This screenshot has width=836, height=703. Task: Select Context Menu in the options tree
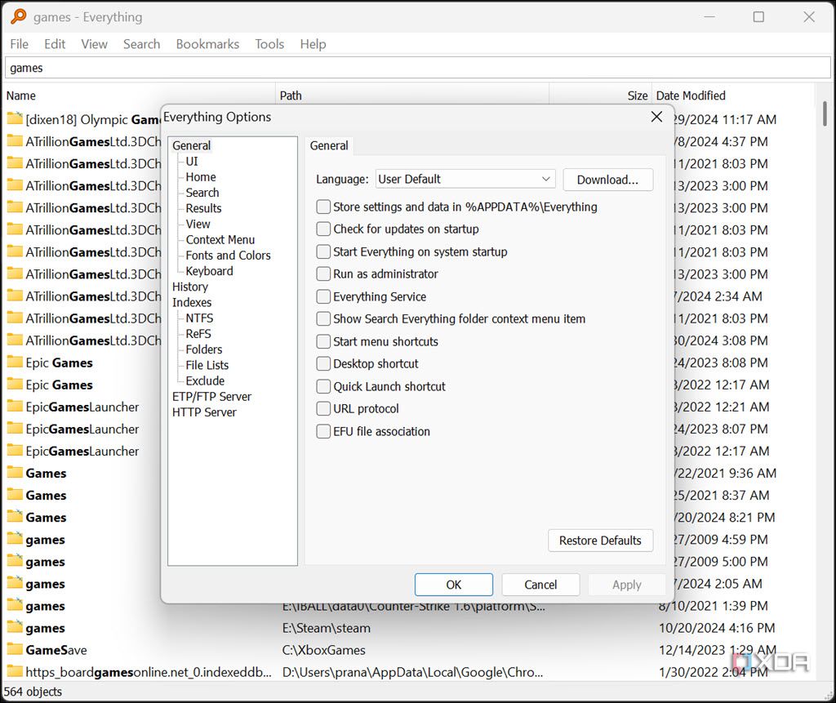(220, 239)
